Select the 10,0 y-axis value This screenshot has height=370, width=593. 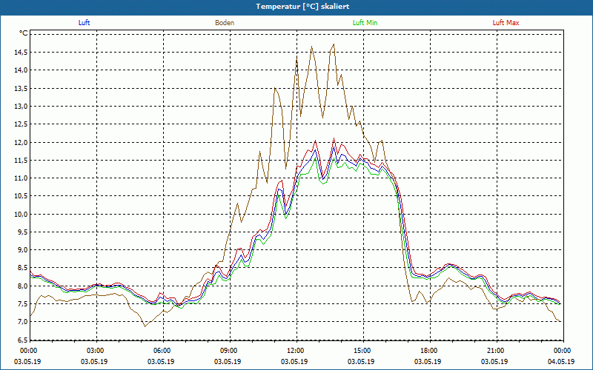click(21, 214)
